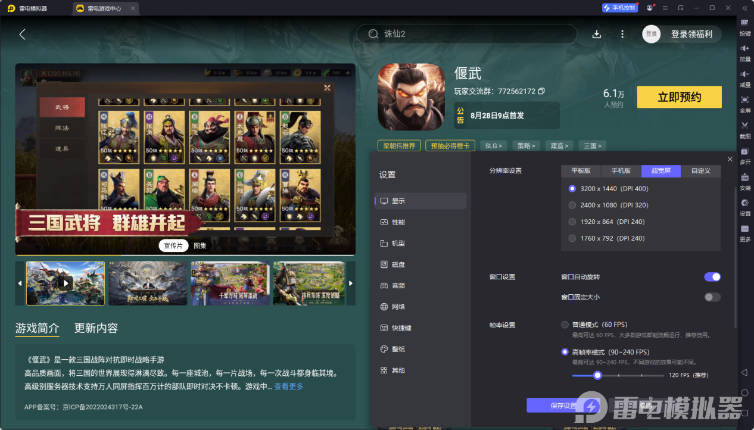Open 音频 audio settings category
Screen dimensions: 754x430
coord(420,286)
